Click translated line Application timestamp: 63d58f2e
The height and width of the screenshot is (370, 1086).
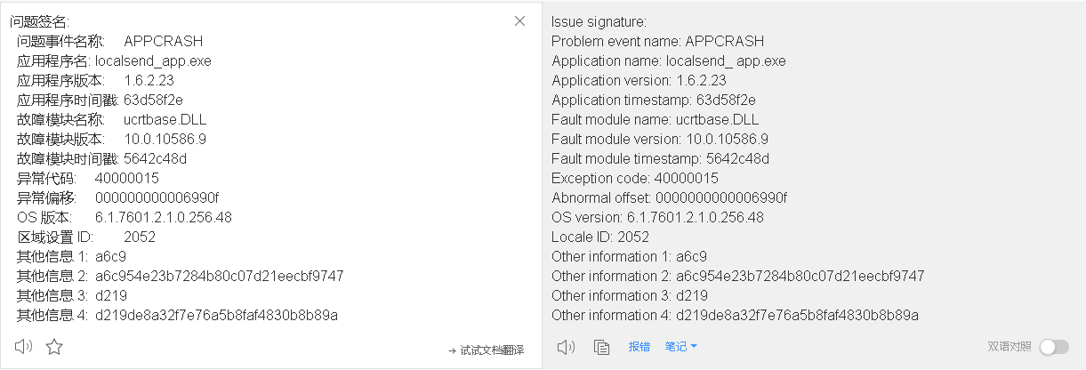[654, 100]
